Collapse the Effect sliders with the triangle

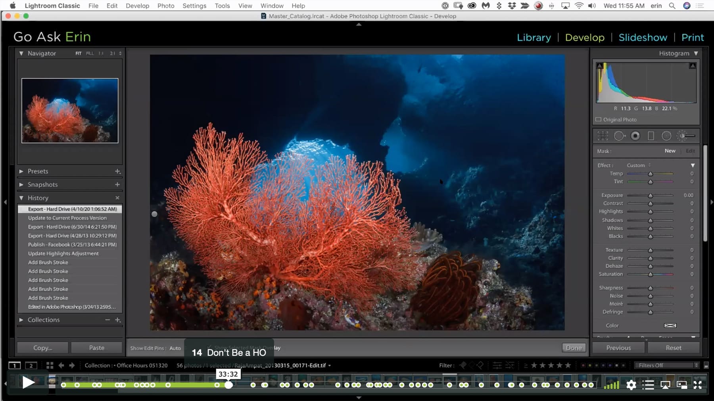(x=693, y=165)
